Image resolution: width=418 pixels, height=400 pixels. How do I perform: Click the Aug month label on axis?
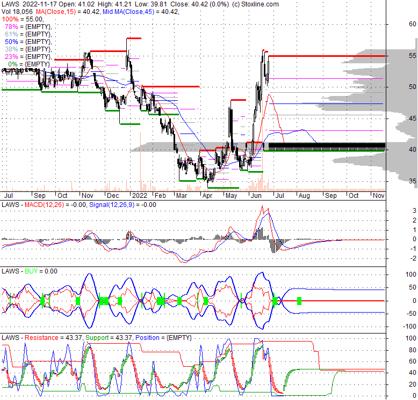(304, 196)
